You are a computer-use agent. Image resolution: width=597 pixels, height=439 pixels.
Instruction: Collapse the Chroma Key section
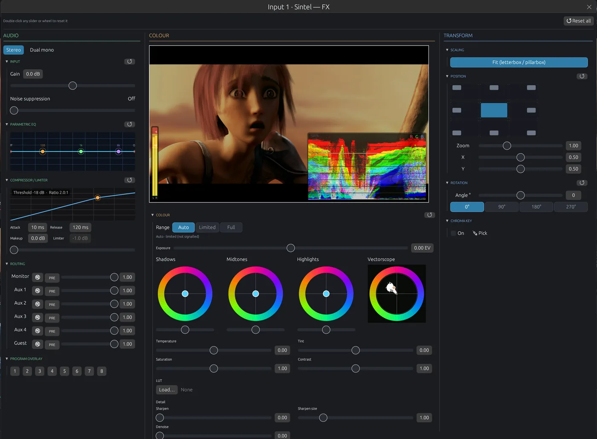[447, 221]
